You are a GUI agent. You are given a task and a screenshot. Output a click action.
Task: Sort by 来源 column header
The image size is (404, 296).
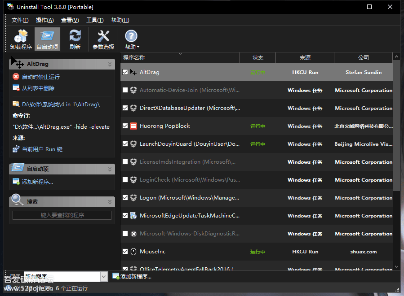[x=305, y=57]
